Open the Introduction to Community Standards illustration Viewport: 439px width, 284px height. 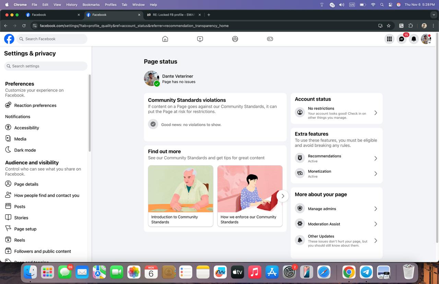pos(181,189)
